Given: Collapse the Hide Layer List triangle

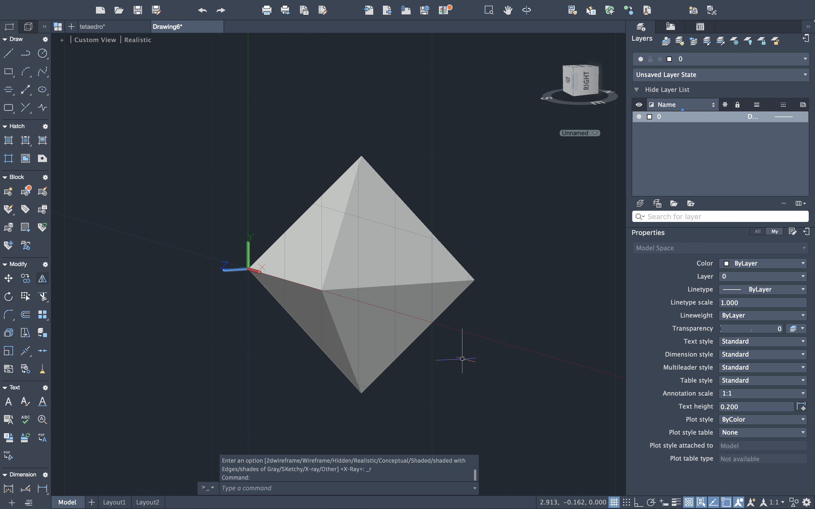Looking at the screenshot, I should point(636,90).
